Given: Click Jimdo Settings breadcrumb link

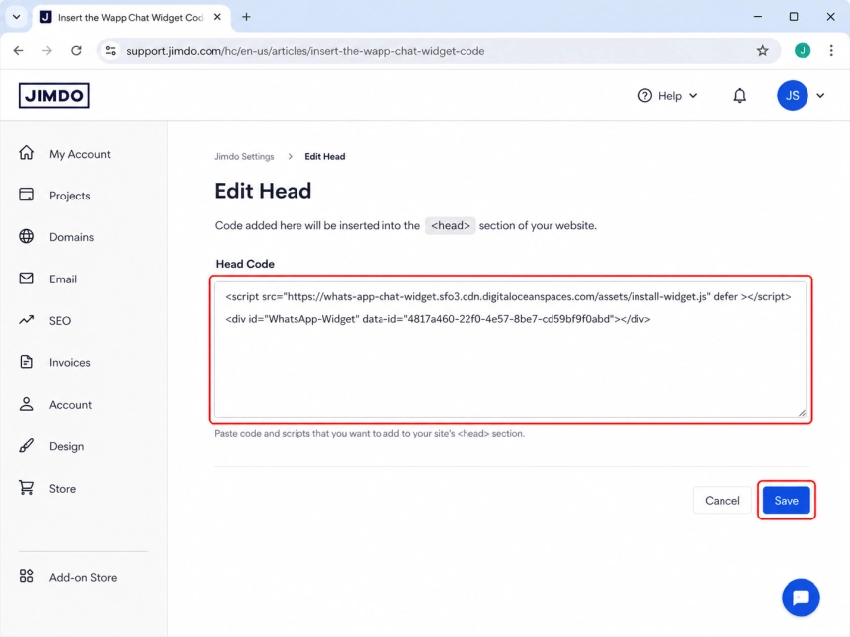Looking at the screenshot, I should [x=244, y=157].
